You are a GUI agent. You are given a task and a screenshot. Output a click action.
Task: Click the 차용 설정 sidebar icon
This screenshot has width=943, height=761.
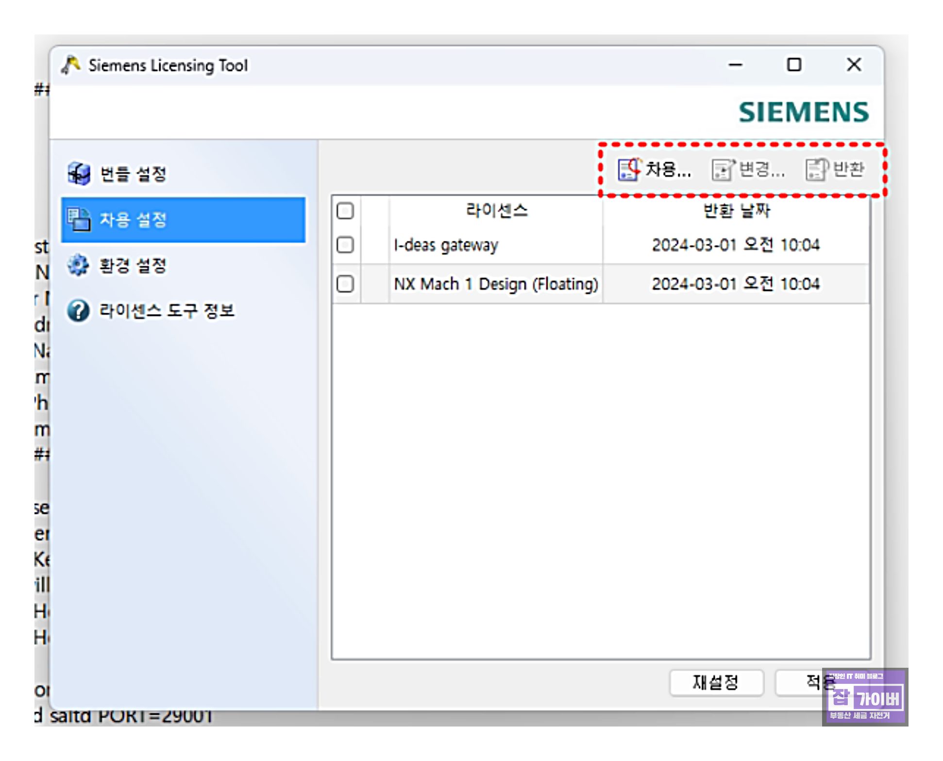(x=79, y=220)
